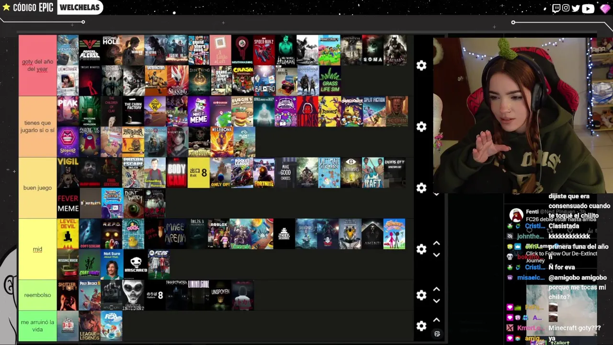Screen dimensions: 613x345
Task: Select the Road 96 game tile
Action: pos(155,111)
